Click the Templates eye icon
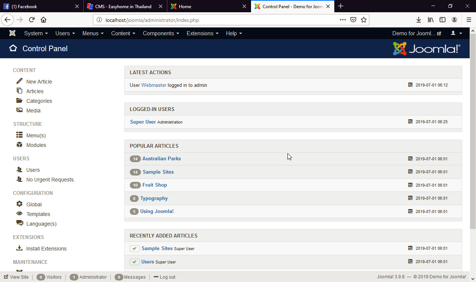 [x=19, y=214]
